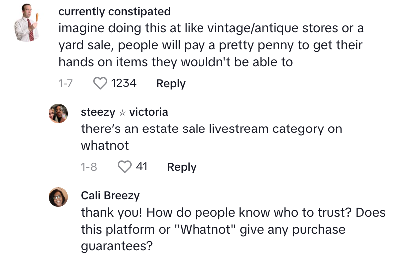Select the 'imagine doing this' comment text
The image size is (399, 259).
coord(211,45)
